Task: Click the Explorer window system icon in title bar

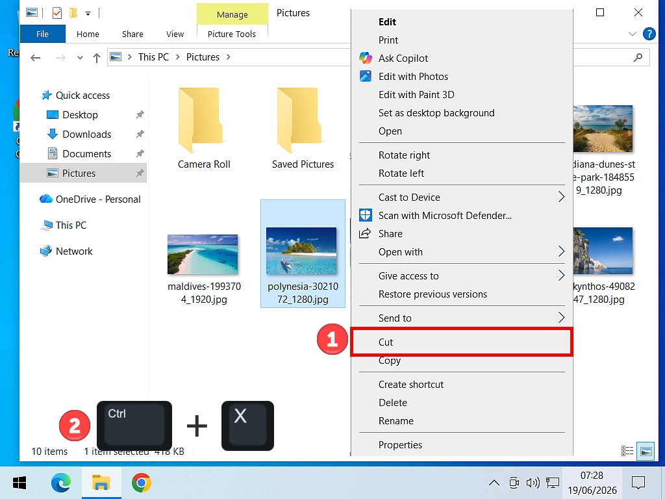Action: (32, 13)
